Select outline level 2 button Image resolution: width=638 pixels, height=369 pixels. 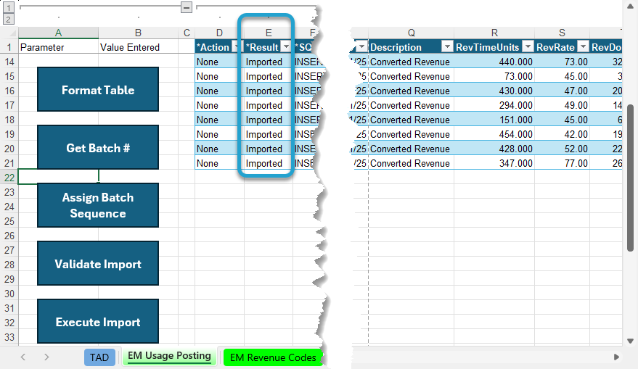[x=8, y=19]
